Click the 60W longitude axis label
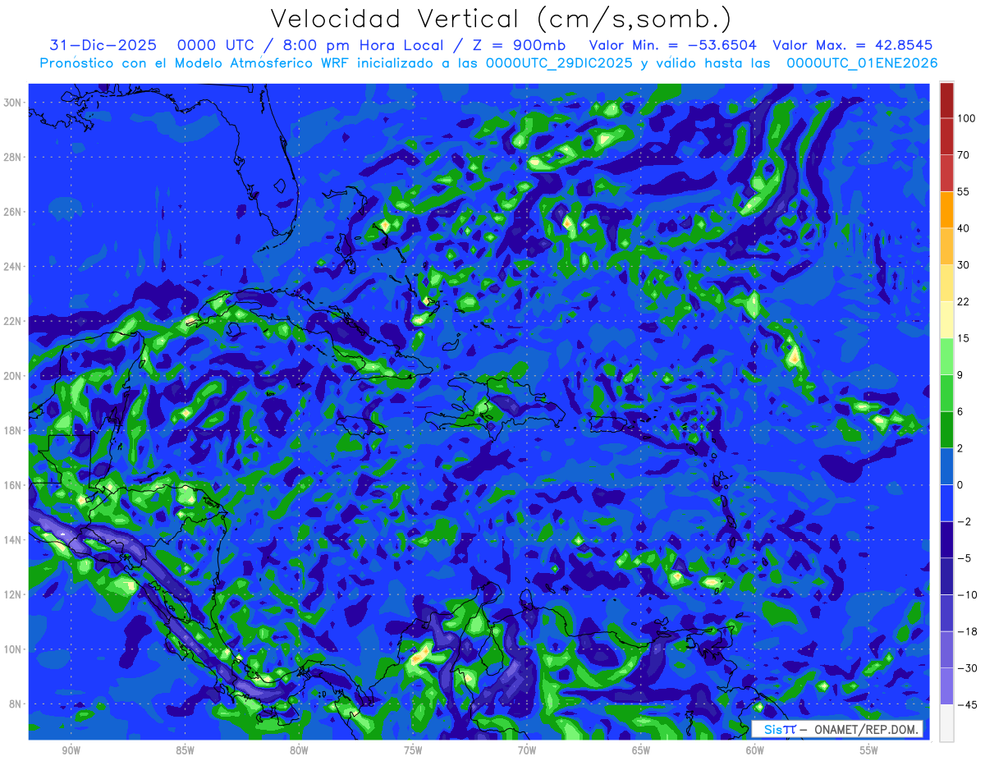This screenshot has height=761, width=985. (755, 750)
